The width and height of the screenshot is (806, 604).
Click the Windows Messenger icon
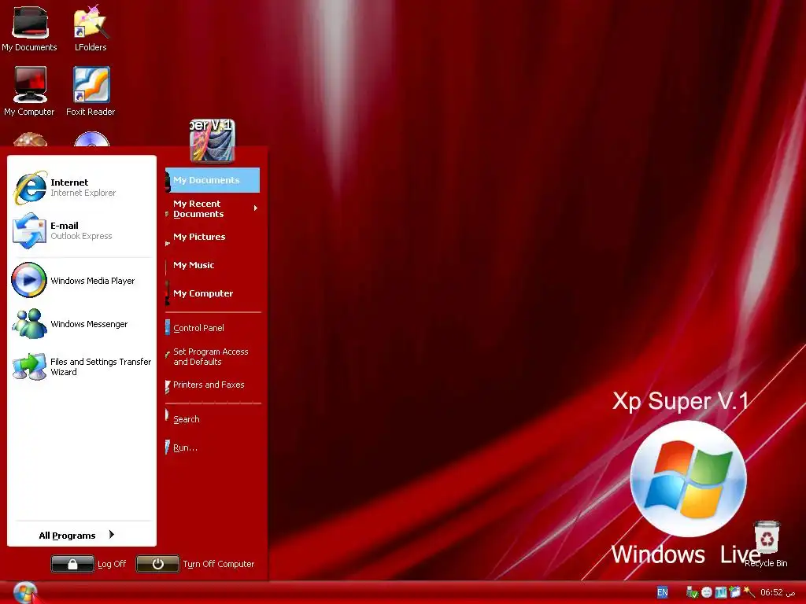(x=29, y=323)
